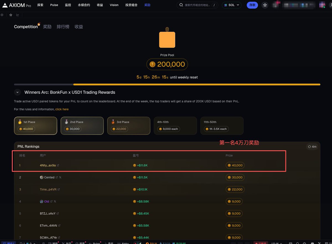
Task: Click the 30,000 prize pill in Cented's row
Action: (x=235, y=178)
